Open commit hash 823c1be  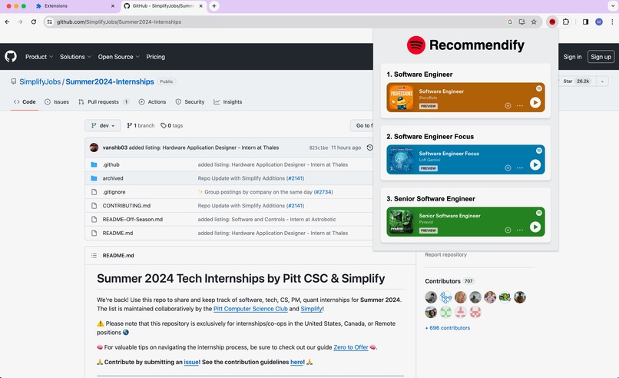(318, 148)
